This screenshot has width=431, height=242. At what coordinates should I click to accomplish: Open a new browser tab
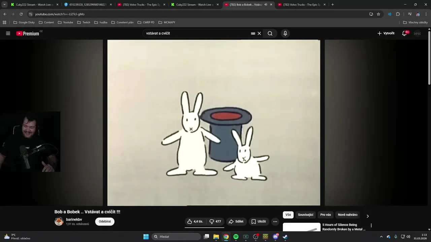pyautogui.click(x=333, y=4)
